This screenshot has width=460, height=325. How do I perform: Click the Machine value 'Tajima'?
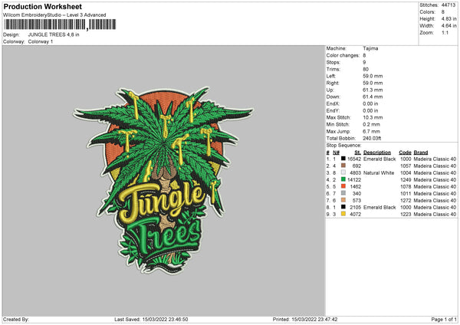coord(370,48)
